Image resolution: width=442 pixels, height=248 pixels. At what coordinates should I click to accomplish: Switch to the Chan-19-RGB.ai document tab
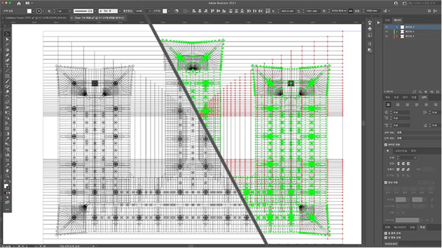pyautogui.click(x=99, y=18)
